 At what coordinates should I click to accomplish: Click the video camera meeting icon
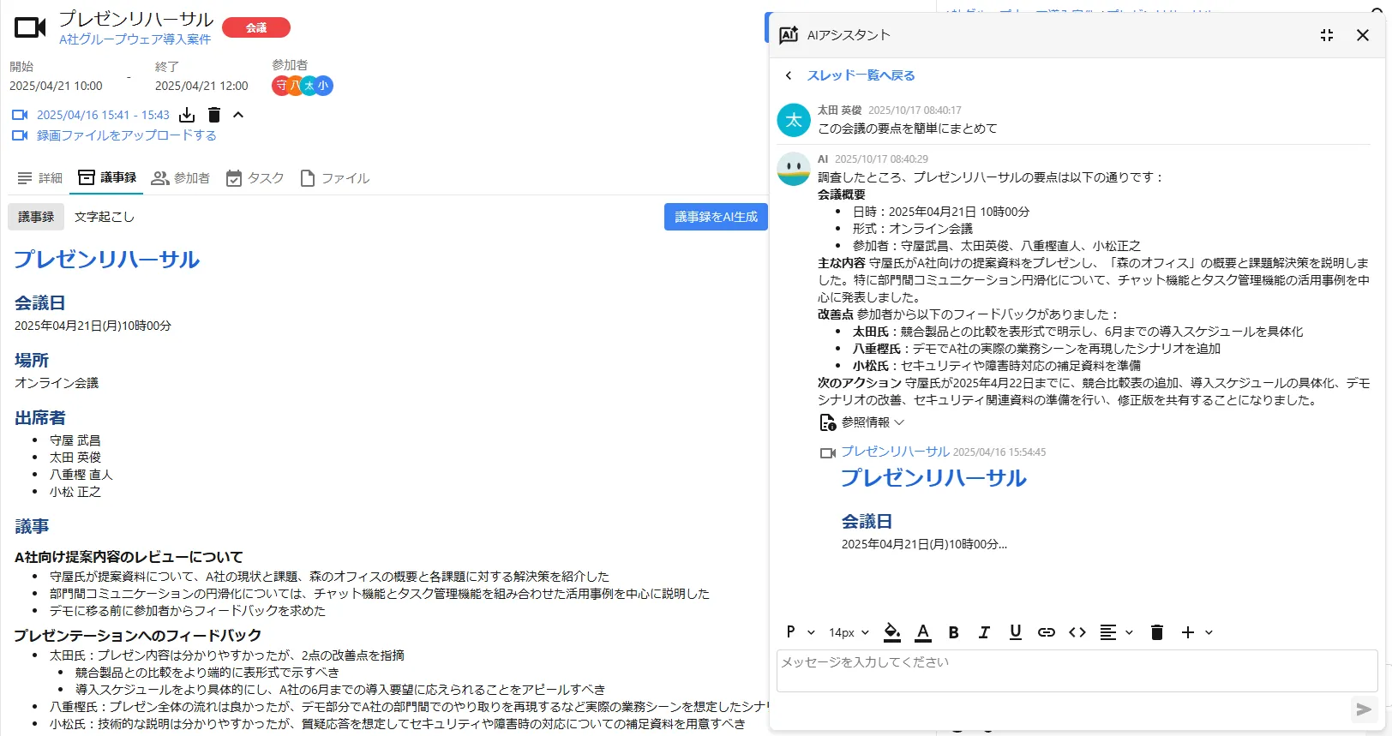(x=30, y=27)
